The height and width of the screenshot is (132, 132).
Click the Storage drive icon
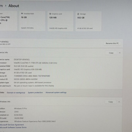click(78, 14)
